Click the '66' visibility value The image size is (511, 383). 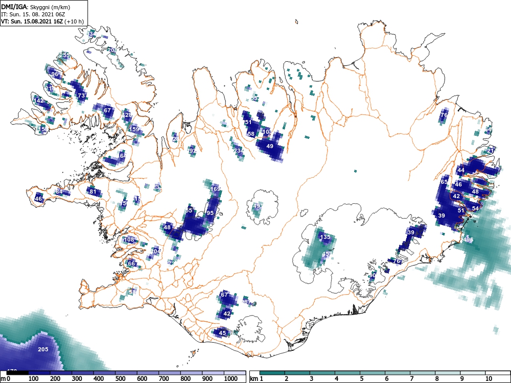pyautogui.click(x=131, y=264)
